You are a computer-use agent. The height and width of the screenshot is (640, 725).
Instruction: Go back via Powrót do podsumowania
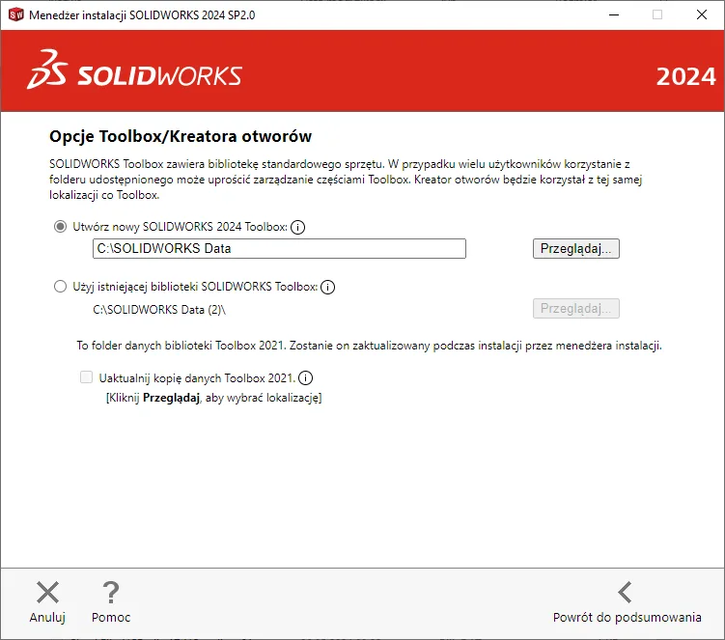tap(627, 602)
